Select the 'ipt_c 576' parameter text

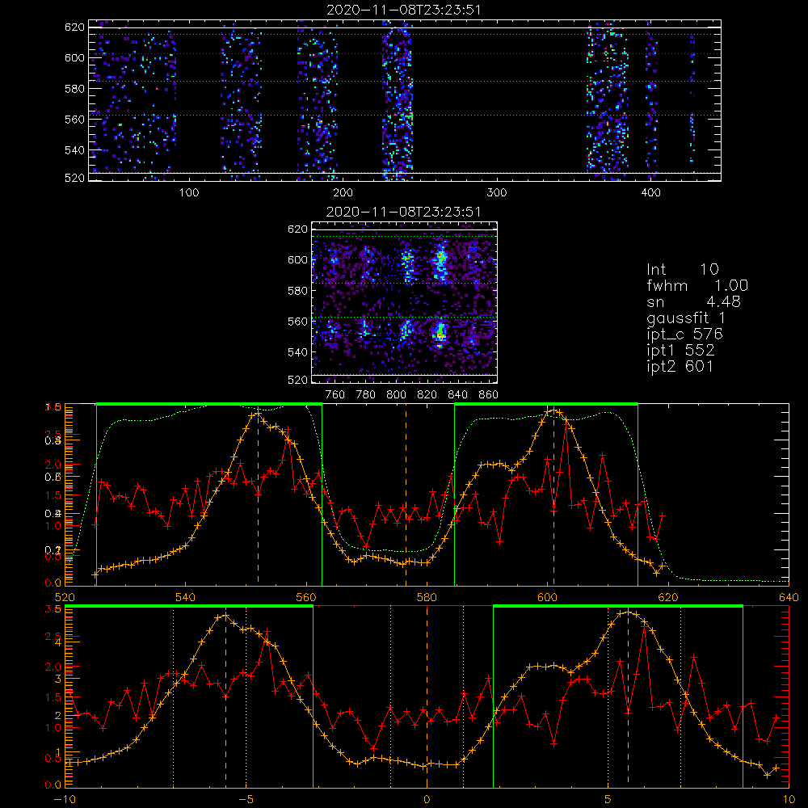pyautogui.click(x=685, y=335)
